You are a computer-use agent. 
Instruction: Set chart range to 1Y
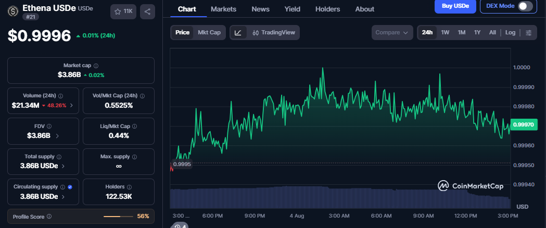[477, 32]
